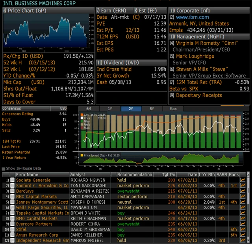Select the 5Y chart range tab
Image resolution: width=252 pixels, height=244 pixels.
(152, 109)
